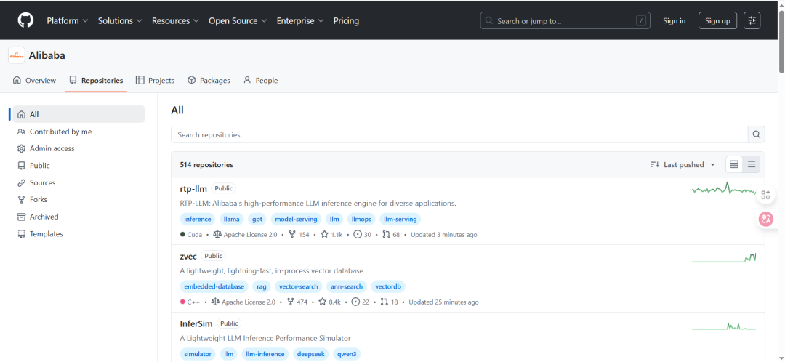Select the Archived repositories filter

(44, 217)
